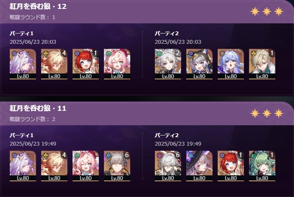Click red-haired character in stage 12 party 1

tap(86, 64)
